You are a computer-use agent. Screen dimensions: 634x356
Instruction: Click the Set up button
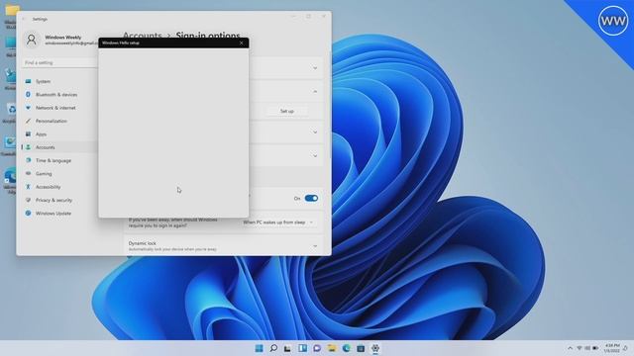pos(287,111)
